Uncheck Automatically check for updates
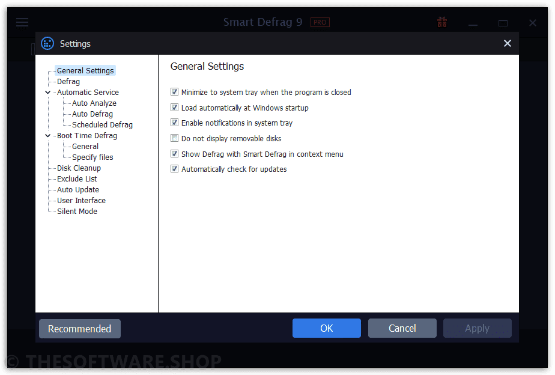Image resolution: width=555 pixels, height=375 pixels. [x=174, y=169]
